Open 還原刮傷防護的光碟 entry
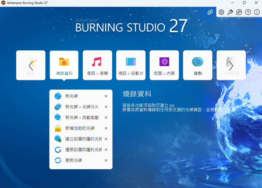262x188 pixels. 78,149
